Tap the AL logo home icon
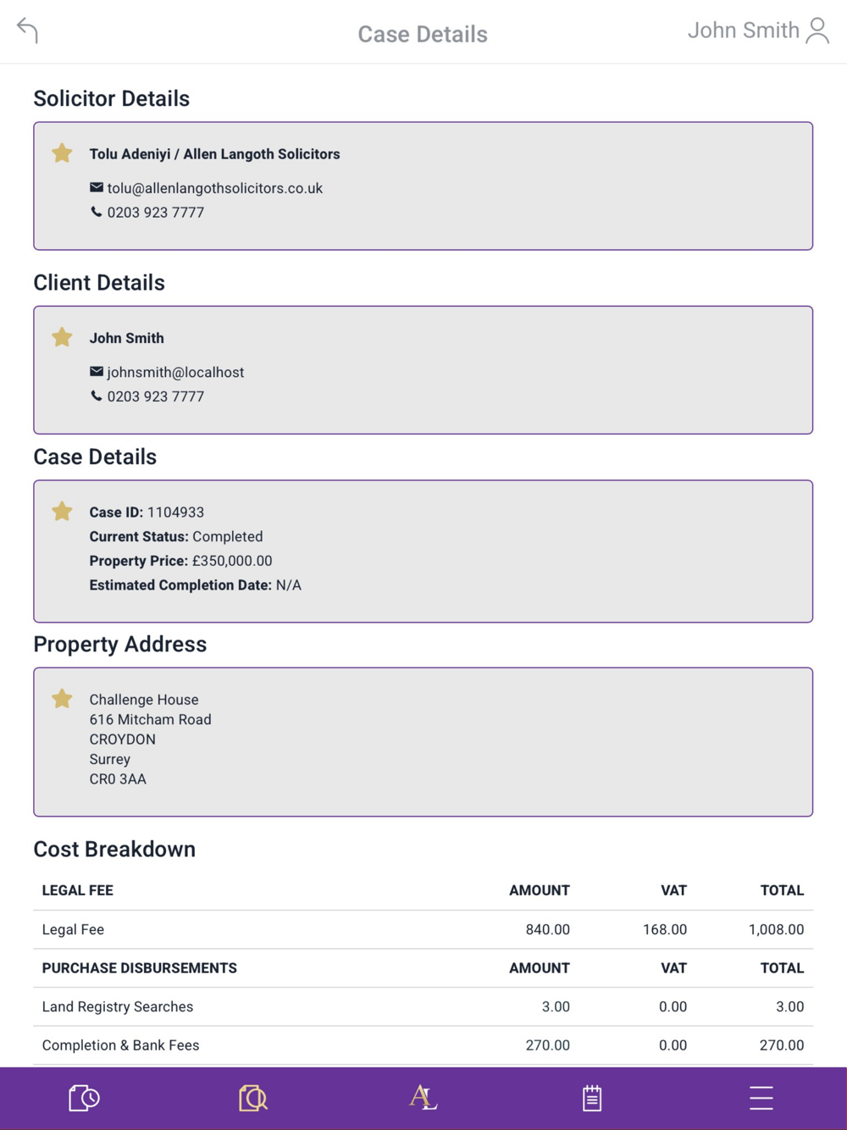The width and height of the screenshot is (847, 1130). [x=423, y=1098]
